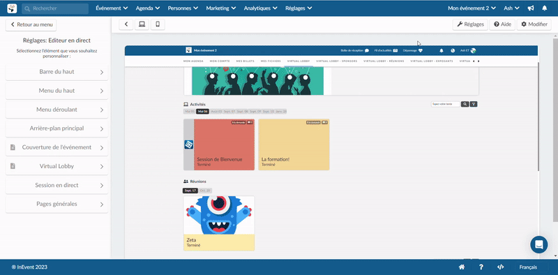Click the back arrow toolbar button
Screen dimensions: 558x275
click(x=126, y=24)
